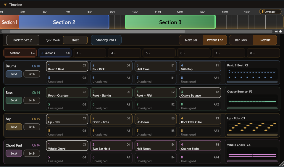Trigger Chord Pad Quarter Stabs

pos(200,146)
